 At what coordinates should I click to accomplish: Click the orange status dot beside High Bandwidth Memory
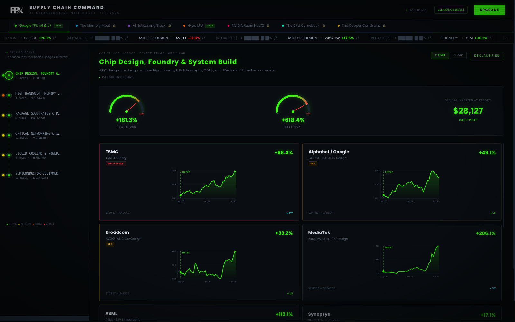(3, 95)
